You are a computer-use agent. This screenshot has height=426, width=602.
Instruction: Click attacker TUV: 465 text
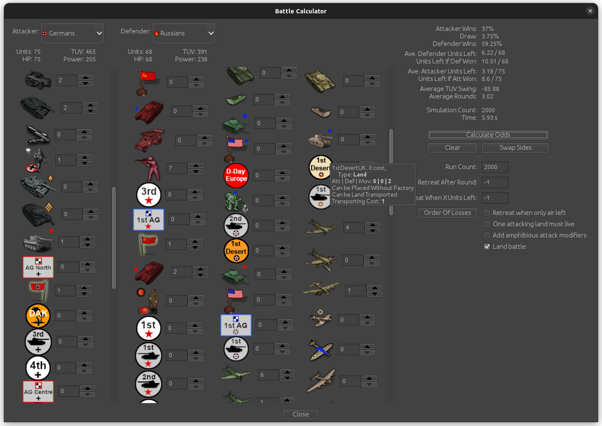(83, 52)
